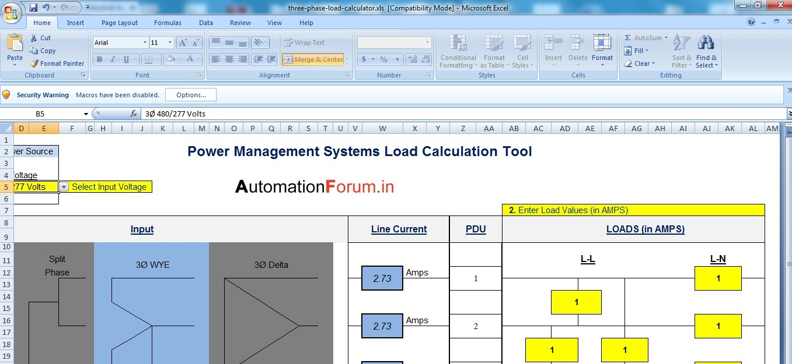Open the input voltage dropdown arrow in cell B5

point(64,187)
